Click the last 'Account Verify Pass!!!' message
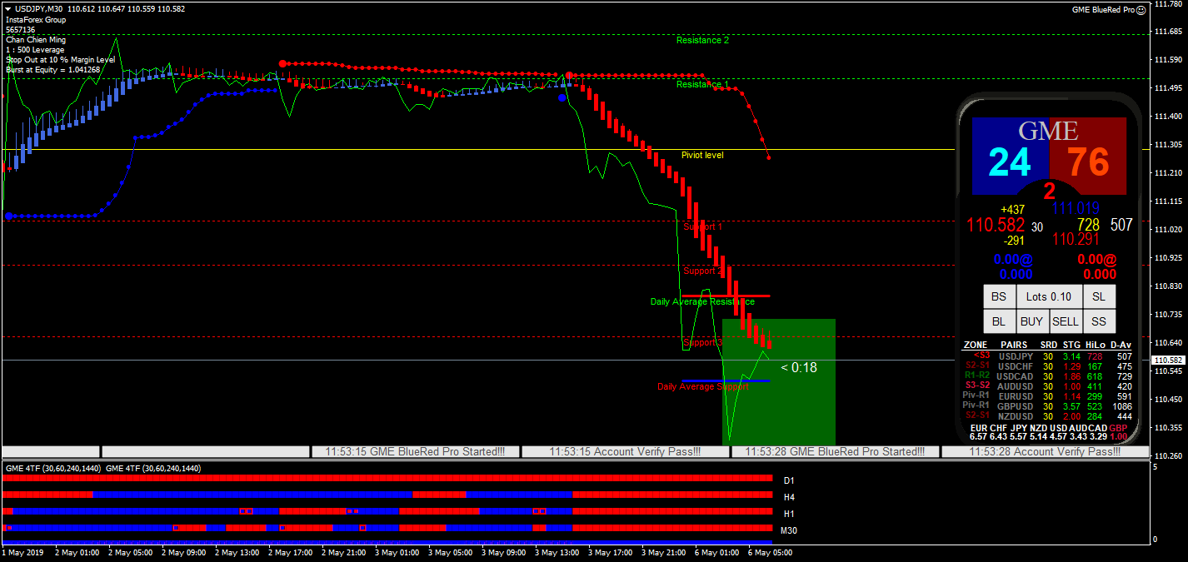The image size is (1188, 562). 1045,452
